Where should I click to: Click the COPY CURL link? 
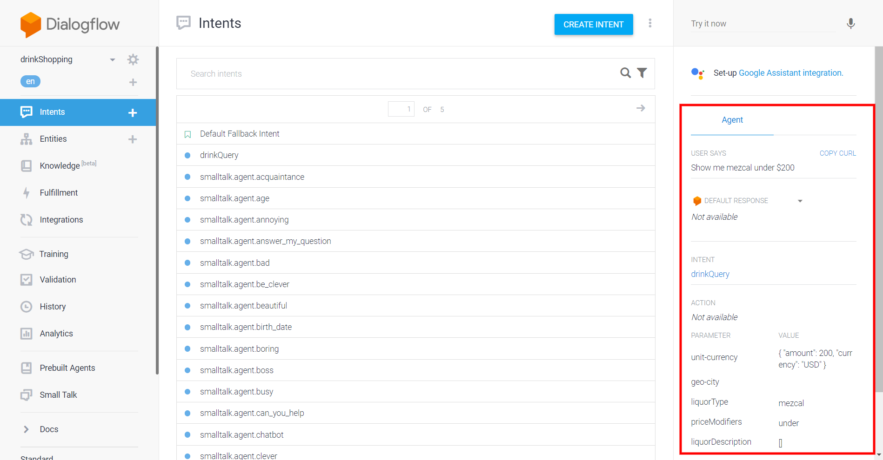(837, 153)
